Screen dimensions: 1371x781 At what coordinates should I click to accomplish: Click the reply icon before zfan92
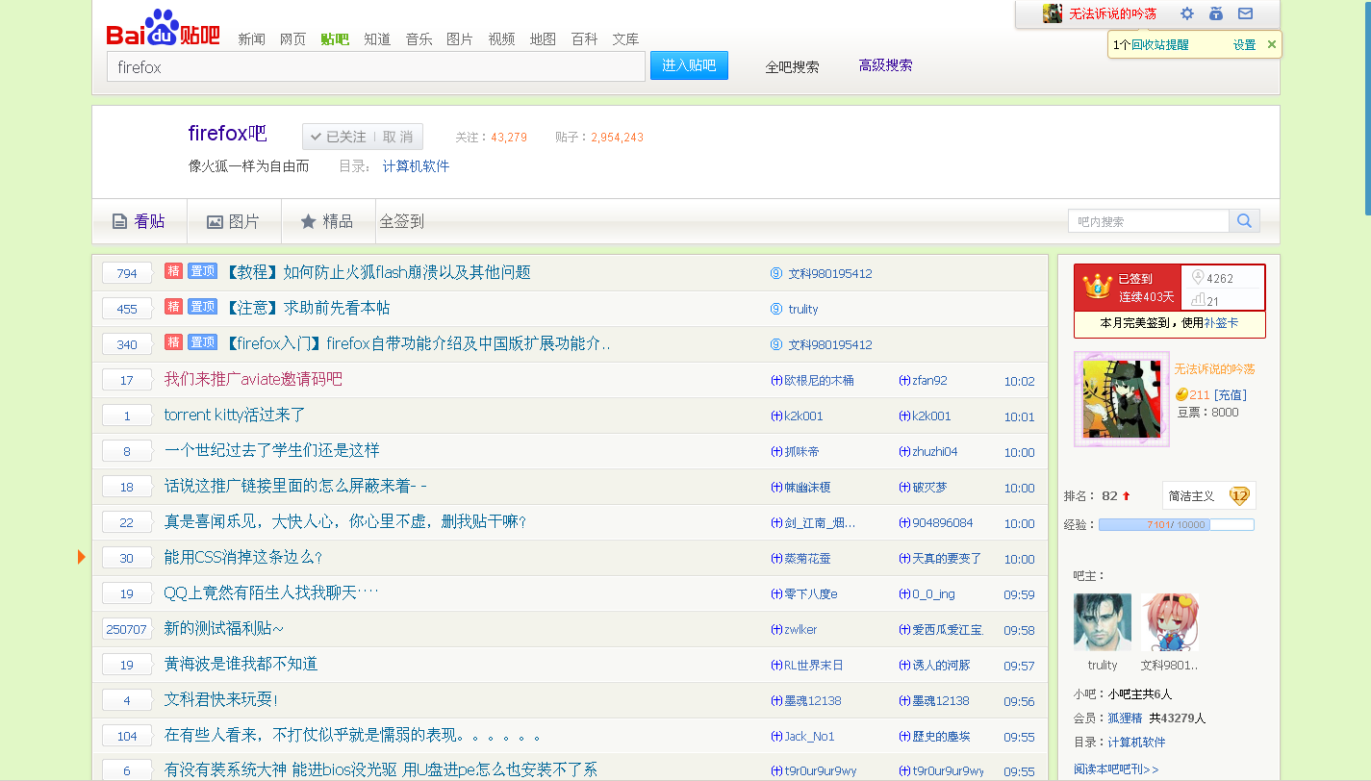coord(904,381)
